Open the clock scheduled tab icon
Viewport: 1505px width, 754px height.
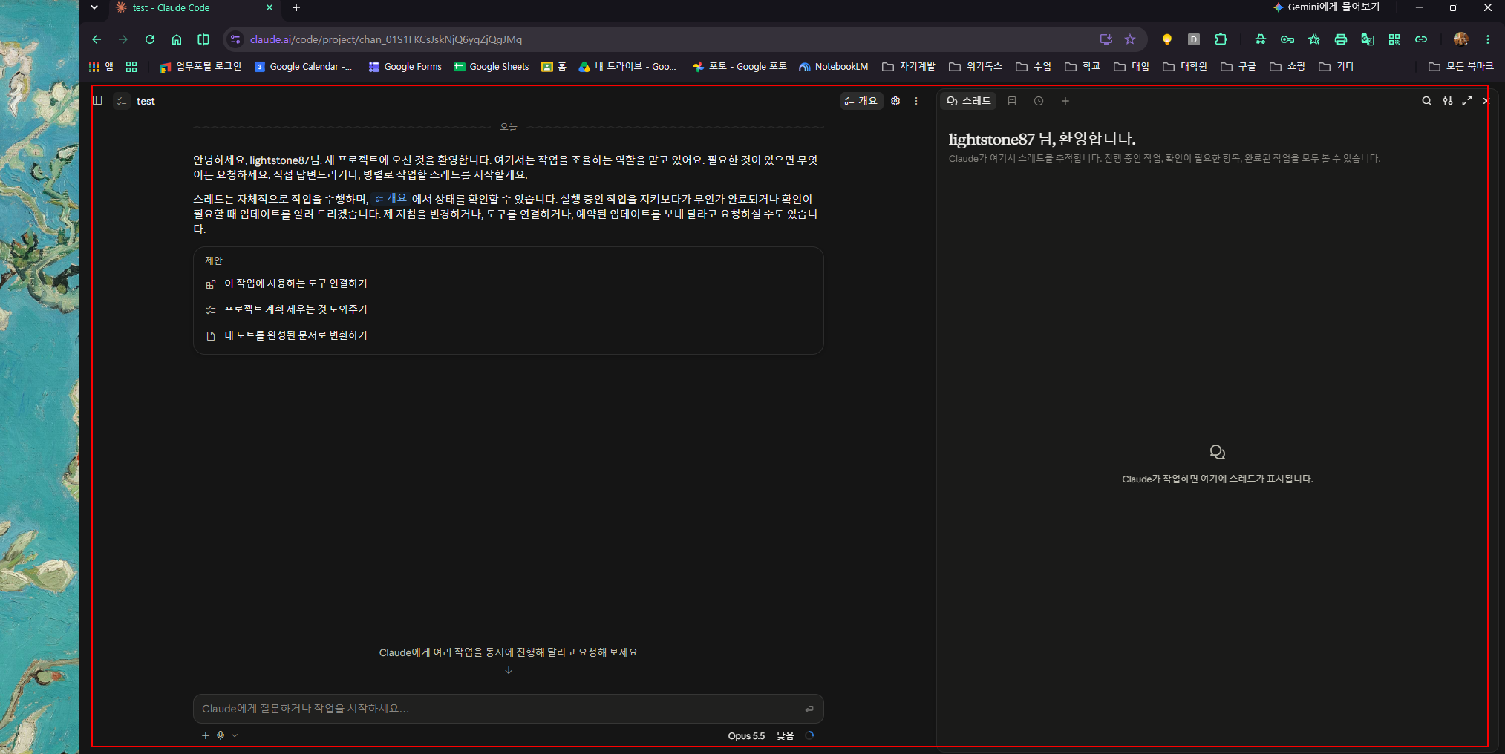(x=1039, y=101)
